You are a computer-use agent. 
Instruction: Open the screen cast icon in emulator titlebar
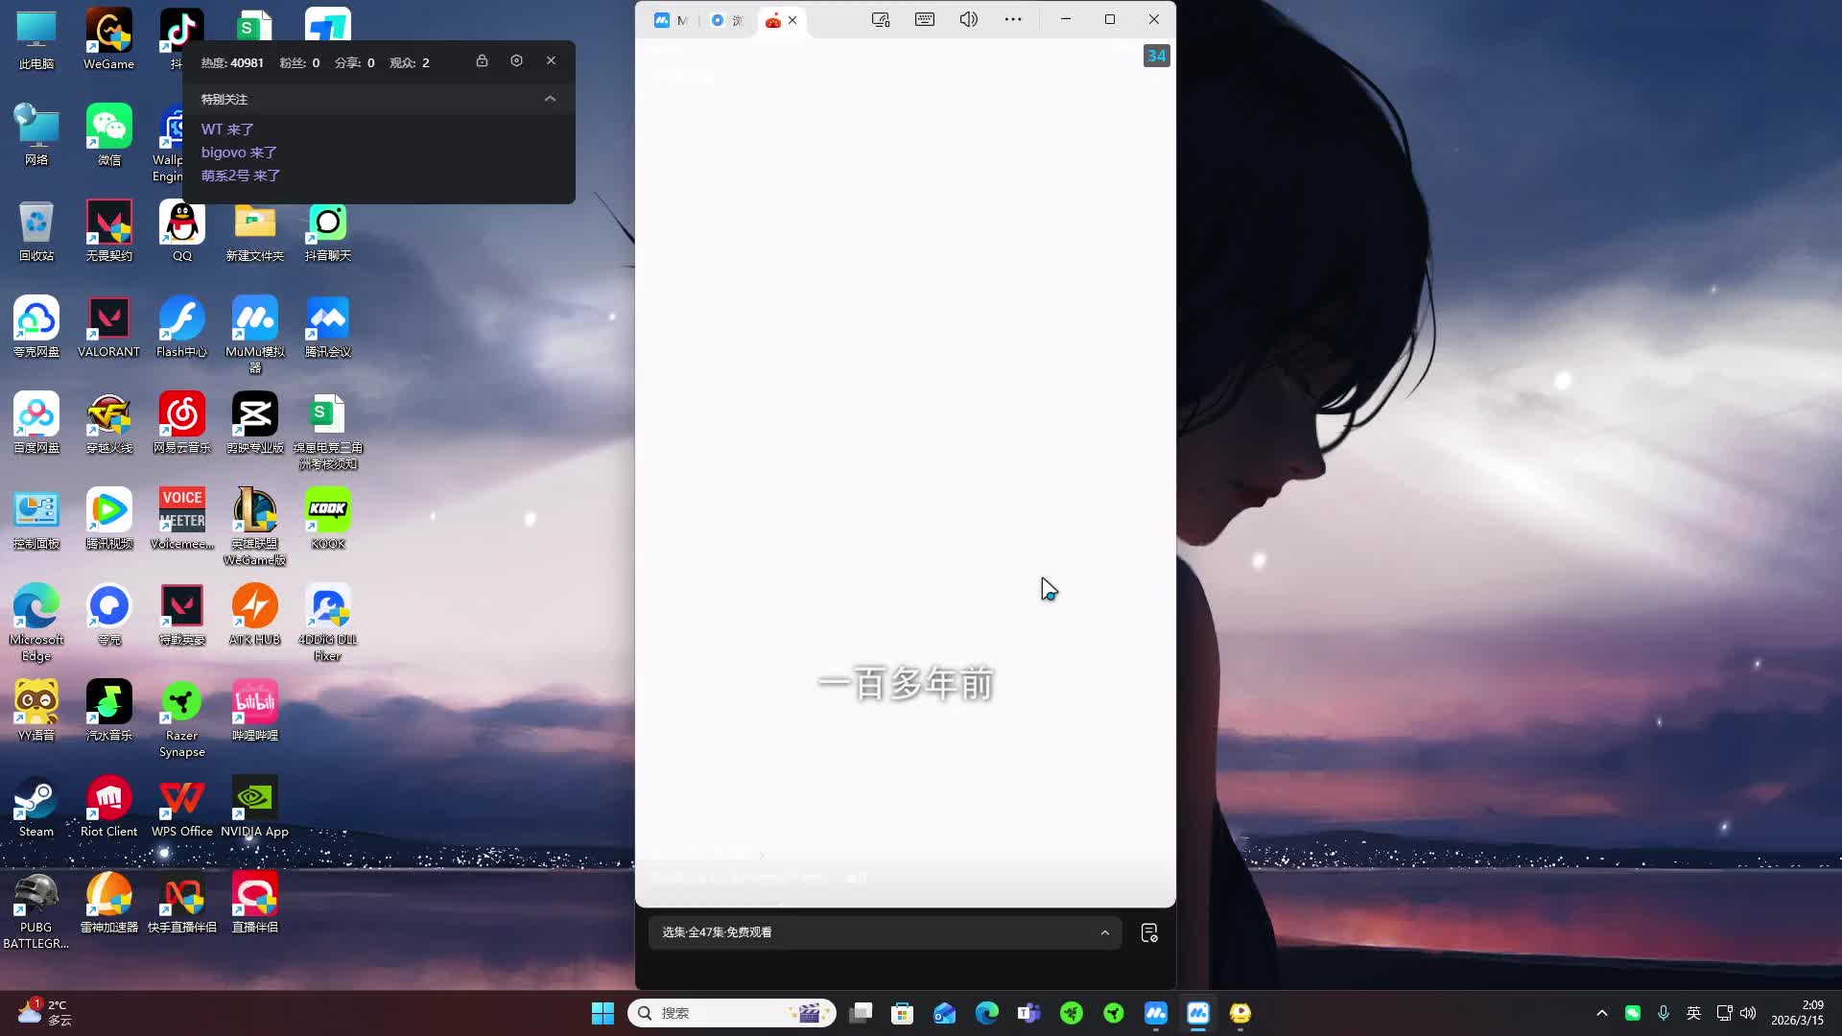pos(880,19)
